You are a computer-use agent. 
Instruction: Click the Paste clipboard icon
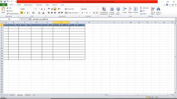coord(3,9)
